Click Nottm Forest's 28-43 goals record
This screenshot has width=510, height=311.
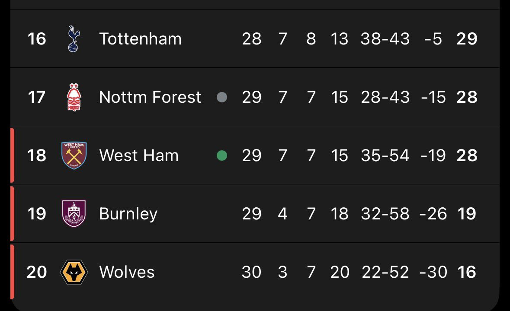point(385,97)
